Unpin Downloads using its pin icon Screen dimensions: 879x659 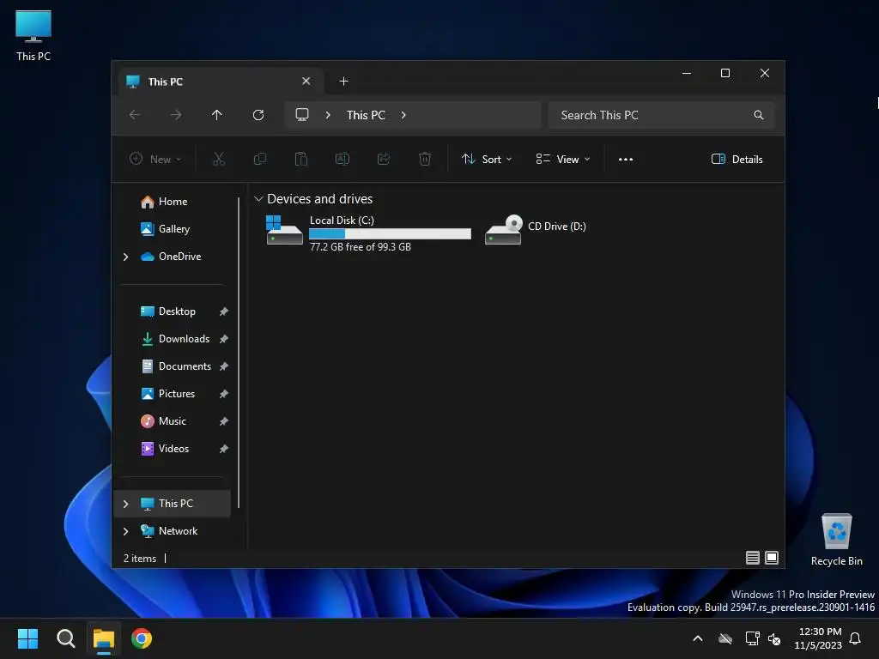pos(224,339)
